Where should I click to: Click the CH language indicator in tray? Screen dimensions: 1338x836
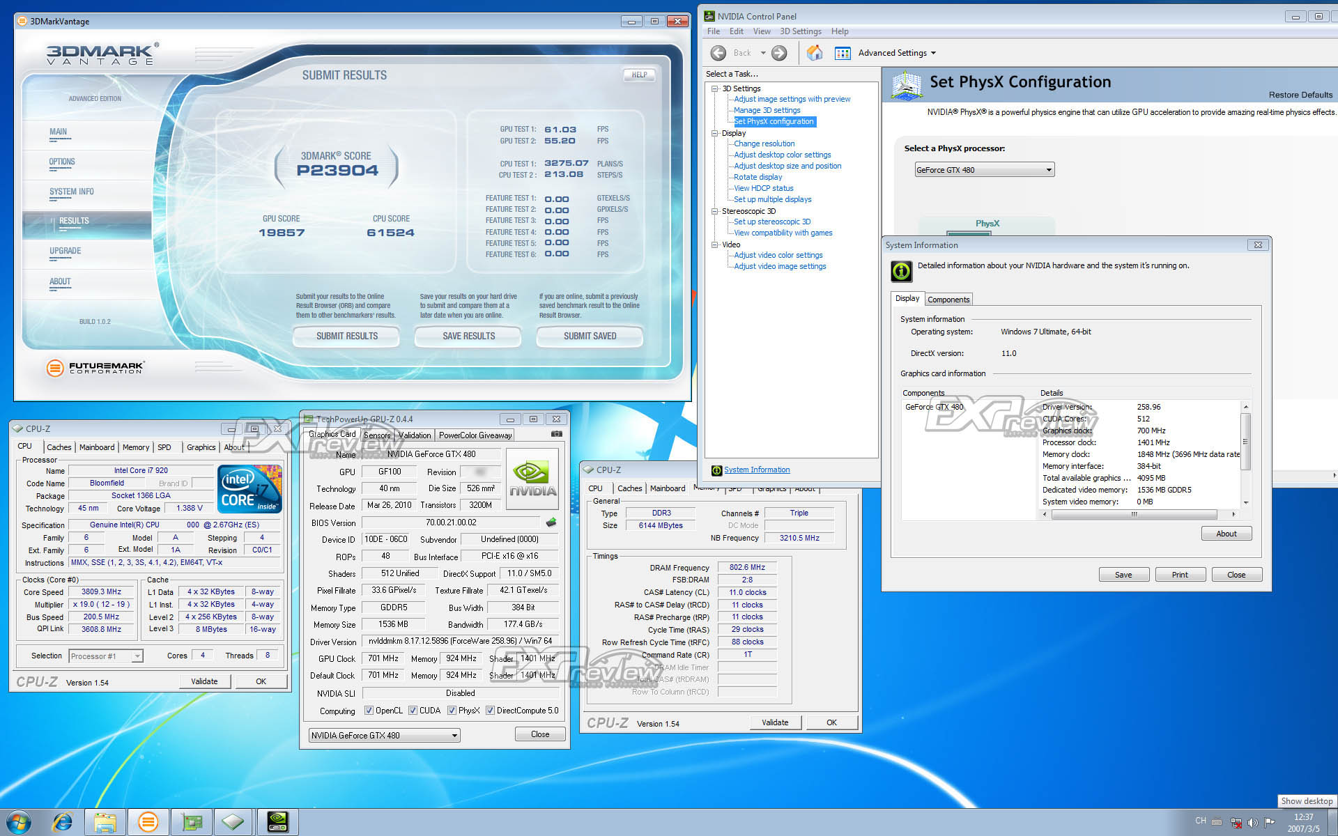point(1201,821)
